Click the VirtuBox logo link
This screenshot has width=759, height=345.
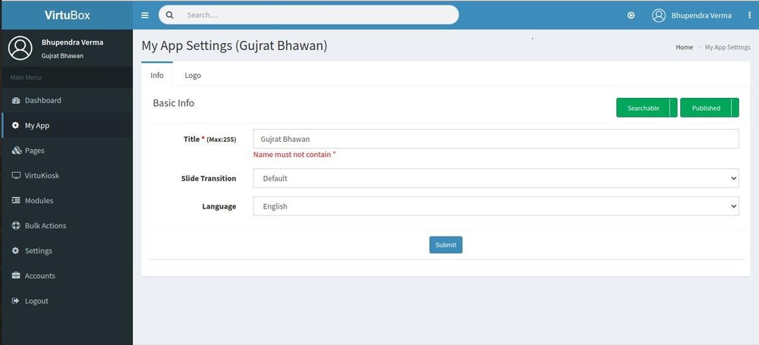point(68,15)
